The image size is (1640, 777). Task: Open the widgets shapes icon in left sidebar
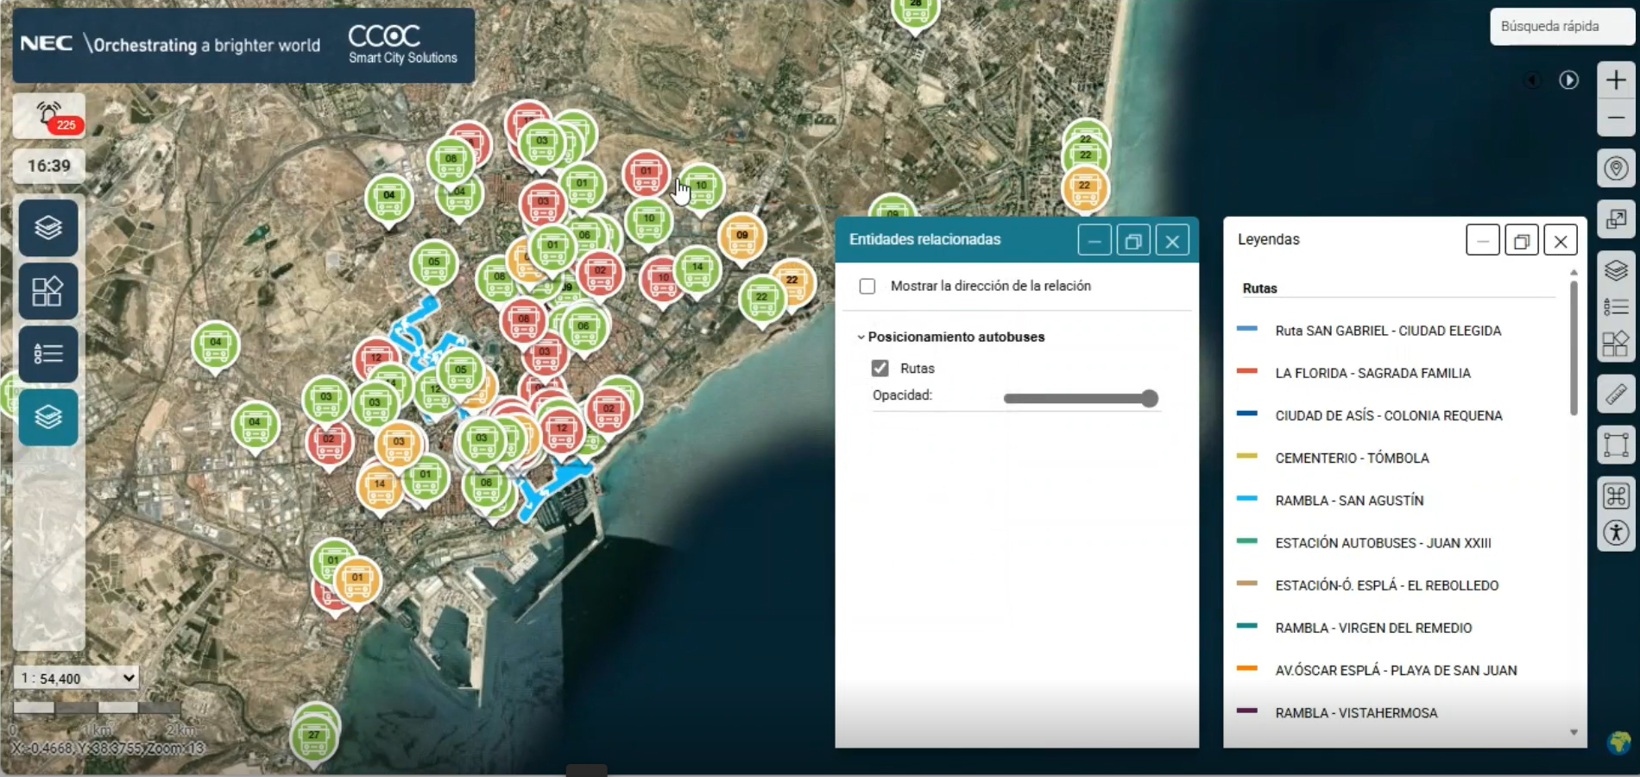(48, 291)
